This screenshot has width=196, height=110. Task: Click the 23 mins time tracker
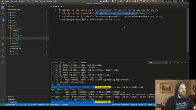[65, 105]
